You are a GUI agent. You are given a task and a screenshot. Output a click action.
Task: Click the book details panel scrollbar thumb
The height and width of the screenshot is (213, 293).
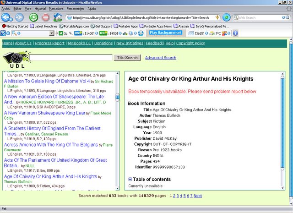[282, 123]
